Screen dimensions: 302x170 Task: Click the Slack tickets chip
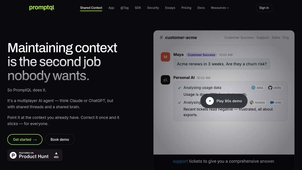(257, 102)
